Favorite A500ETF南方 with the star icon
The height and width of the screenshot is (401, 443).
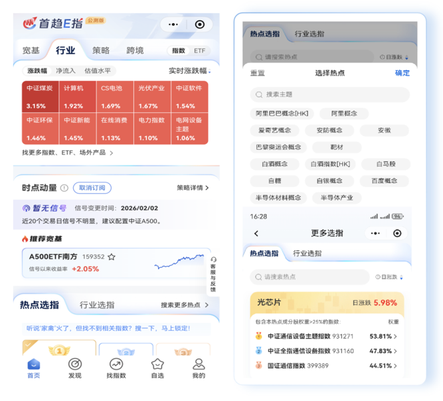(x=112, y=257)
